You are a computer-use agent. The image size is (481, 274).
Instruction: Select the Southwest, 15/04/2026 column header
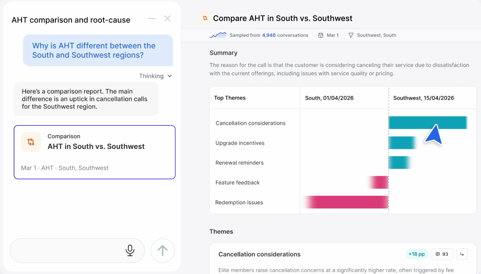point(423,98)
